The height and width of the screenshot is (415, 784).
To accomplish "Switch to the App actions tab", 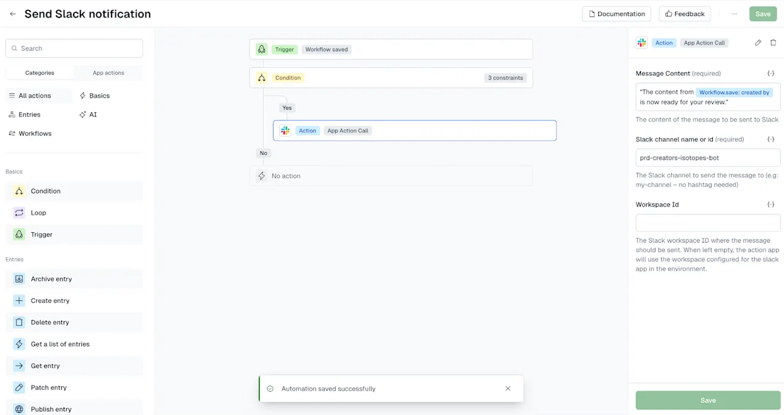I will click(108, 72).
